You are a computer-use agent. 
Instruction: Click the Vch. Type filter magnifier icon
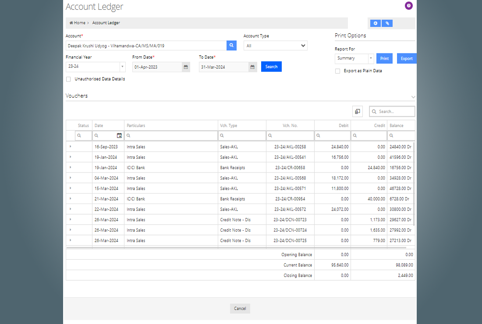(x=222, y=135)
